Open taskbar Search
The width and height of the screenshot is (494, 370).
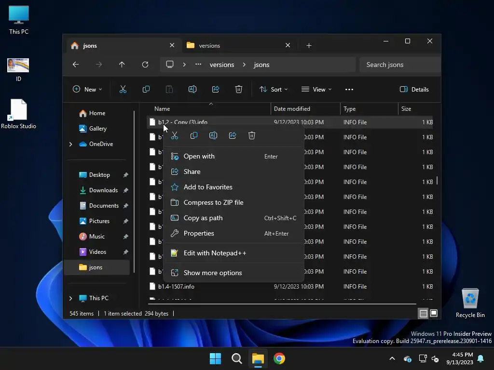pos(236,358)
